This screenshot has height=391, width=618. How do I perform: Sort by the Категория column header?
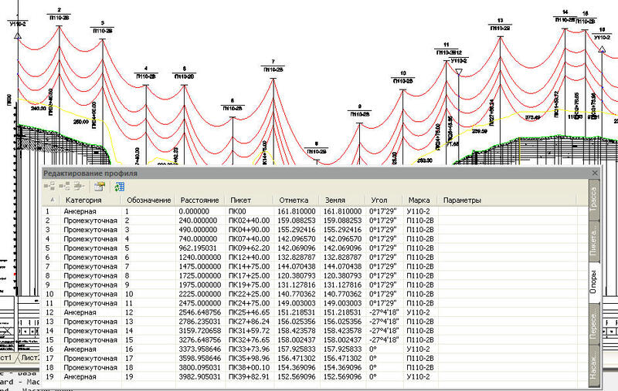pyautogui.click(x=83, y=201)
